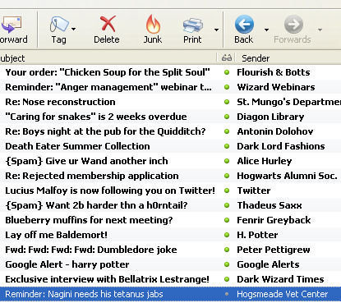Click sender Hogwarts Alumni Soc.

(x=287, y=176)
